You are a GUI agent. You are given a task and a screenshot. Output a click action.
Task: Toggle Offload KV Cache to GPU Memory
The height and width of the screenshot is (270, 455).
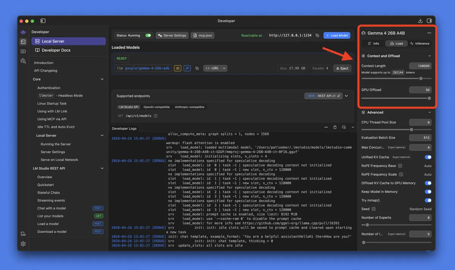click(428, 183)
